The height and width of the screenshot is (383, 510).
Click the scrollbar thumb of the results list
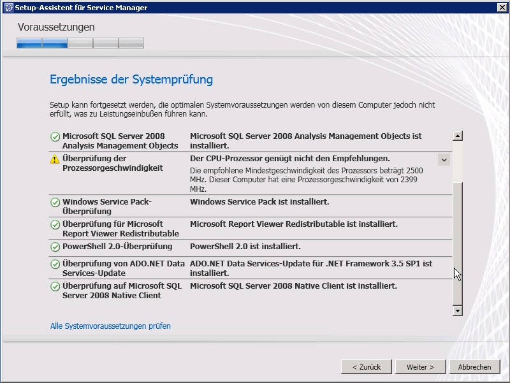pos(457,242)
